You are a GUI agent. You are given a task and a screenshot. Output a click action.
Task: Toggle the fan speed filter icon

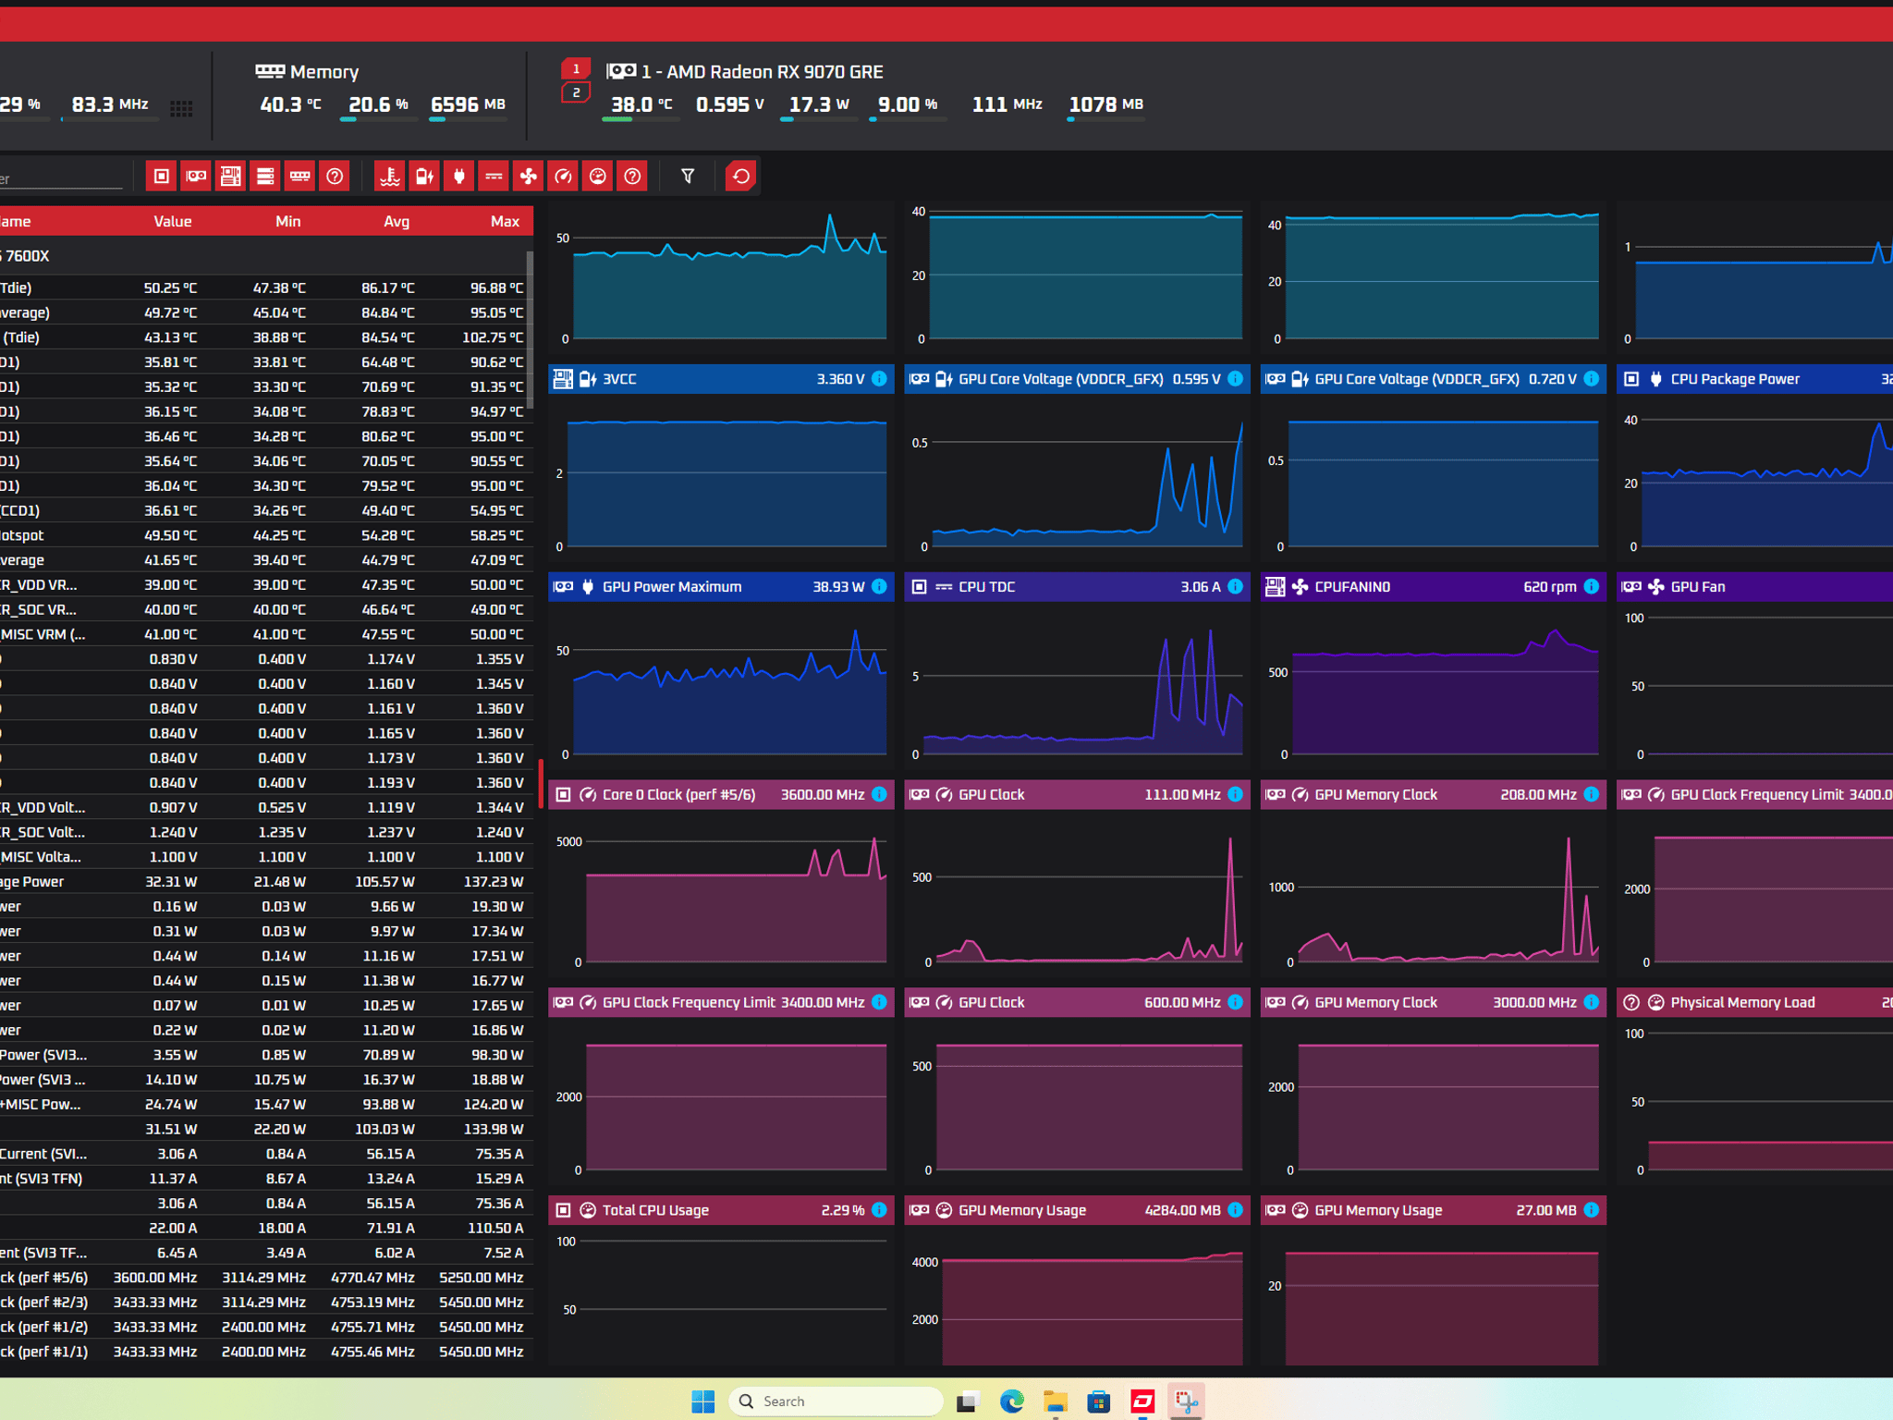point(529,176)
